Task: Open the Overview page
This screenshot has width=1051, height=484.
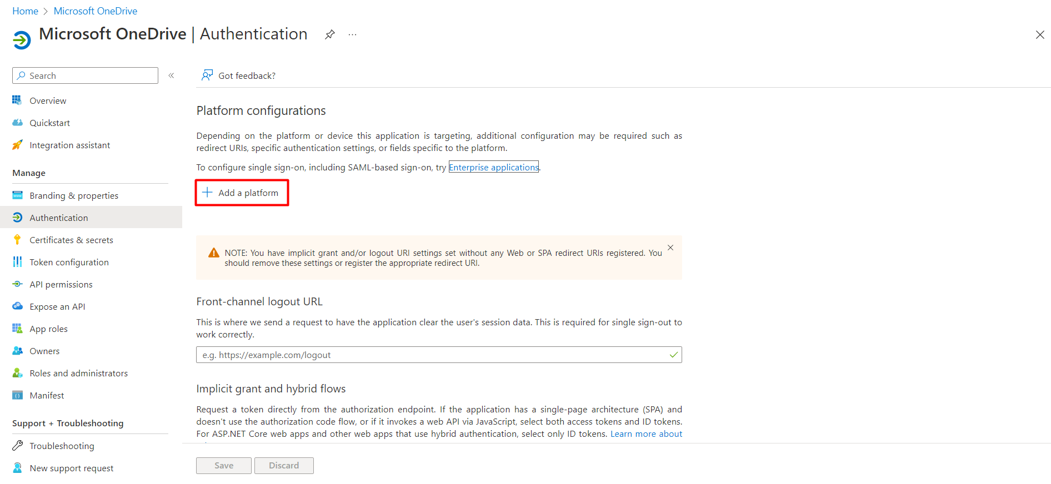Action: (x=48, y=101)
